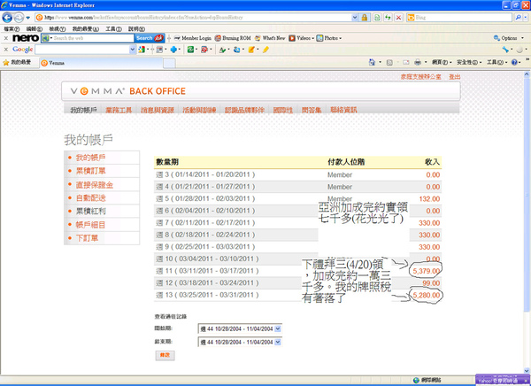Open the 檔案(F) menu
Viewport: 531px width, 386px height.
12,29
